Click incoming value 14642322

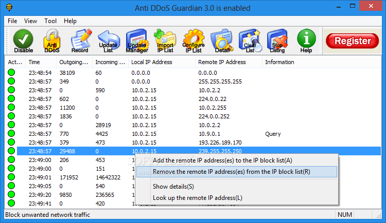pos(108,177)
